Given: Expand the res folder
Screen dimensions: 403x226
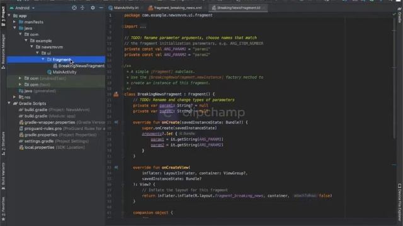Looking at the screenshot, I should pyautogui.click(x=14, y=97).
